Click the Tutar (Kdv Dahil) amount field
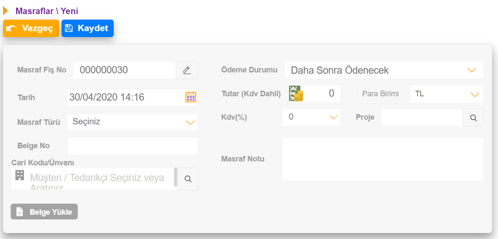This screenshot has height=239, width=498. click(x=322, y=94)
